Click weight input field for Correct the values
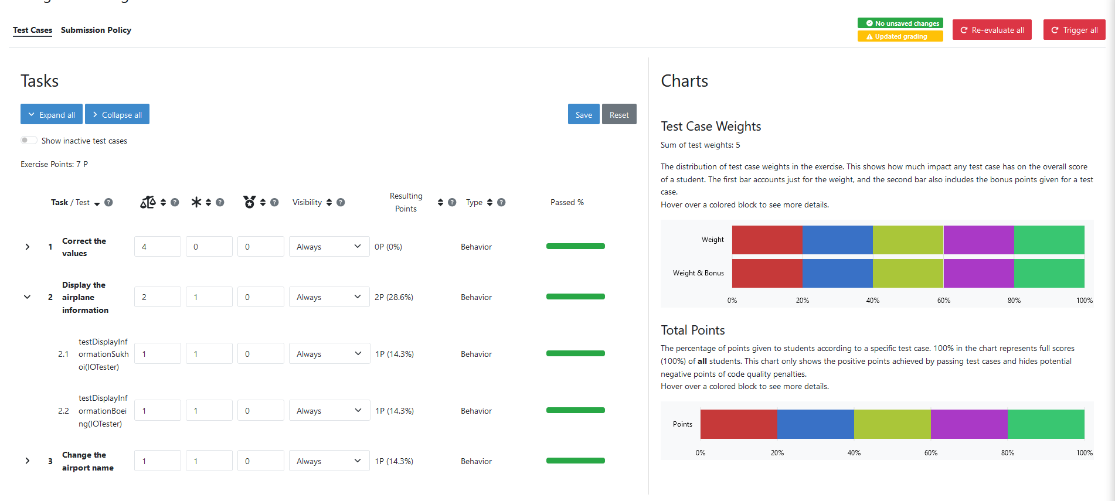This screenshot has height=501, width=1115. click(157, 247)
